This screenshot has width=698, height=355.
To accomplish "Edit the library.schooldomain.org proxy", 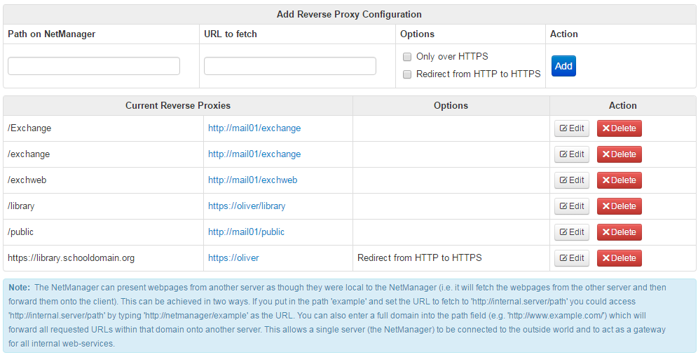I will click(571, 258).
